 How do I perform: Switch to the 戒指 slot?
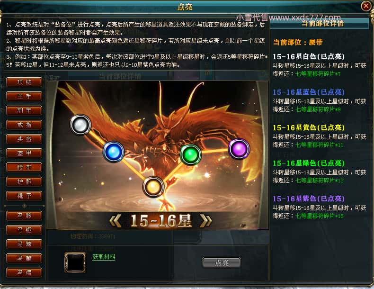24,125
